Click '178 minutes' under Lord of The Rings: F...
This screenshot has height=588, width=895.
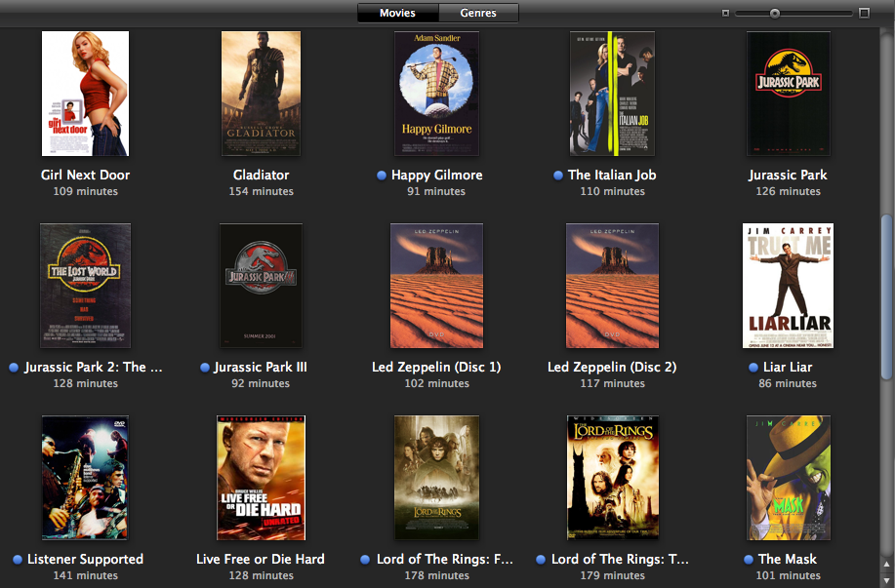pyautogui.click(x=436, y=576)
